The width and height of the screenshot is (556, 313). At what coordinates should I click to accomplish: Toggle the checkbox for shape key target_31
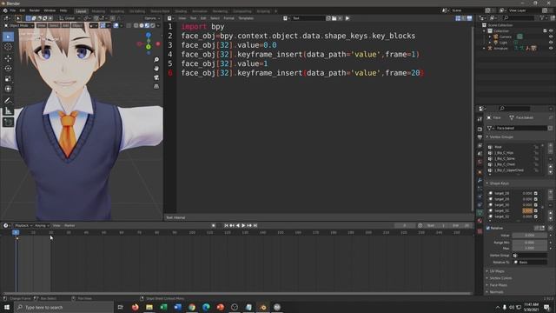536,210
